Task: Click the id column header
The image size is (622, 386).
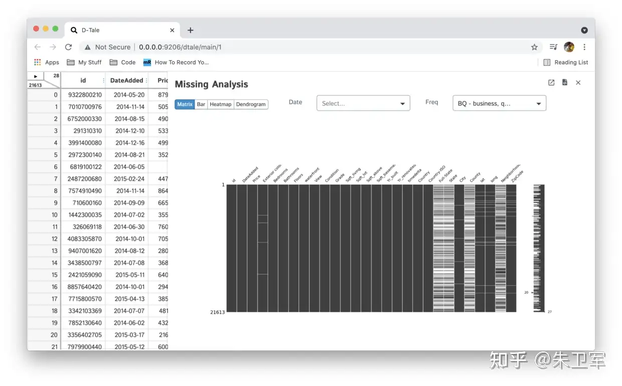Action: (83, 81)
